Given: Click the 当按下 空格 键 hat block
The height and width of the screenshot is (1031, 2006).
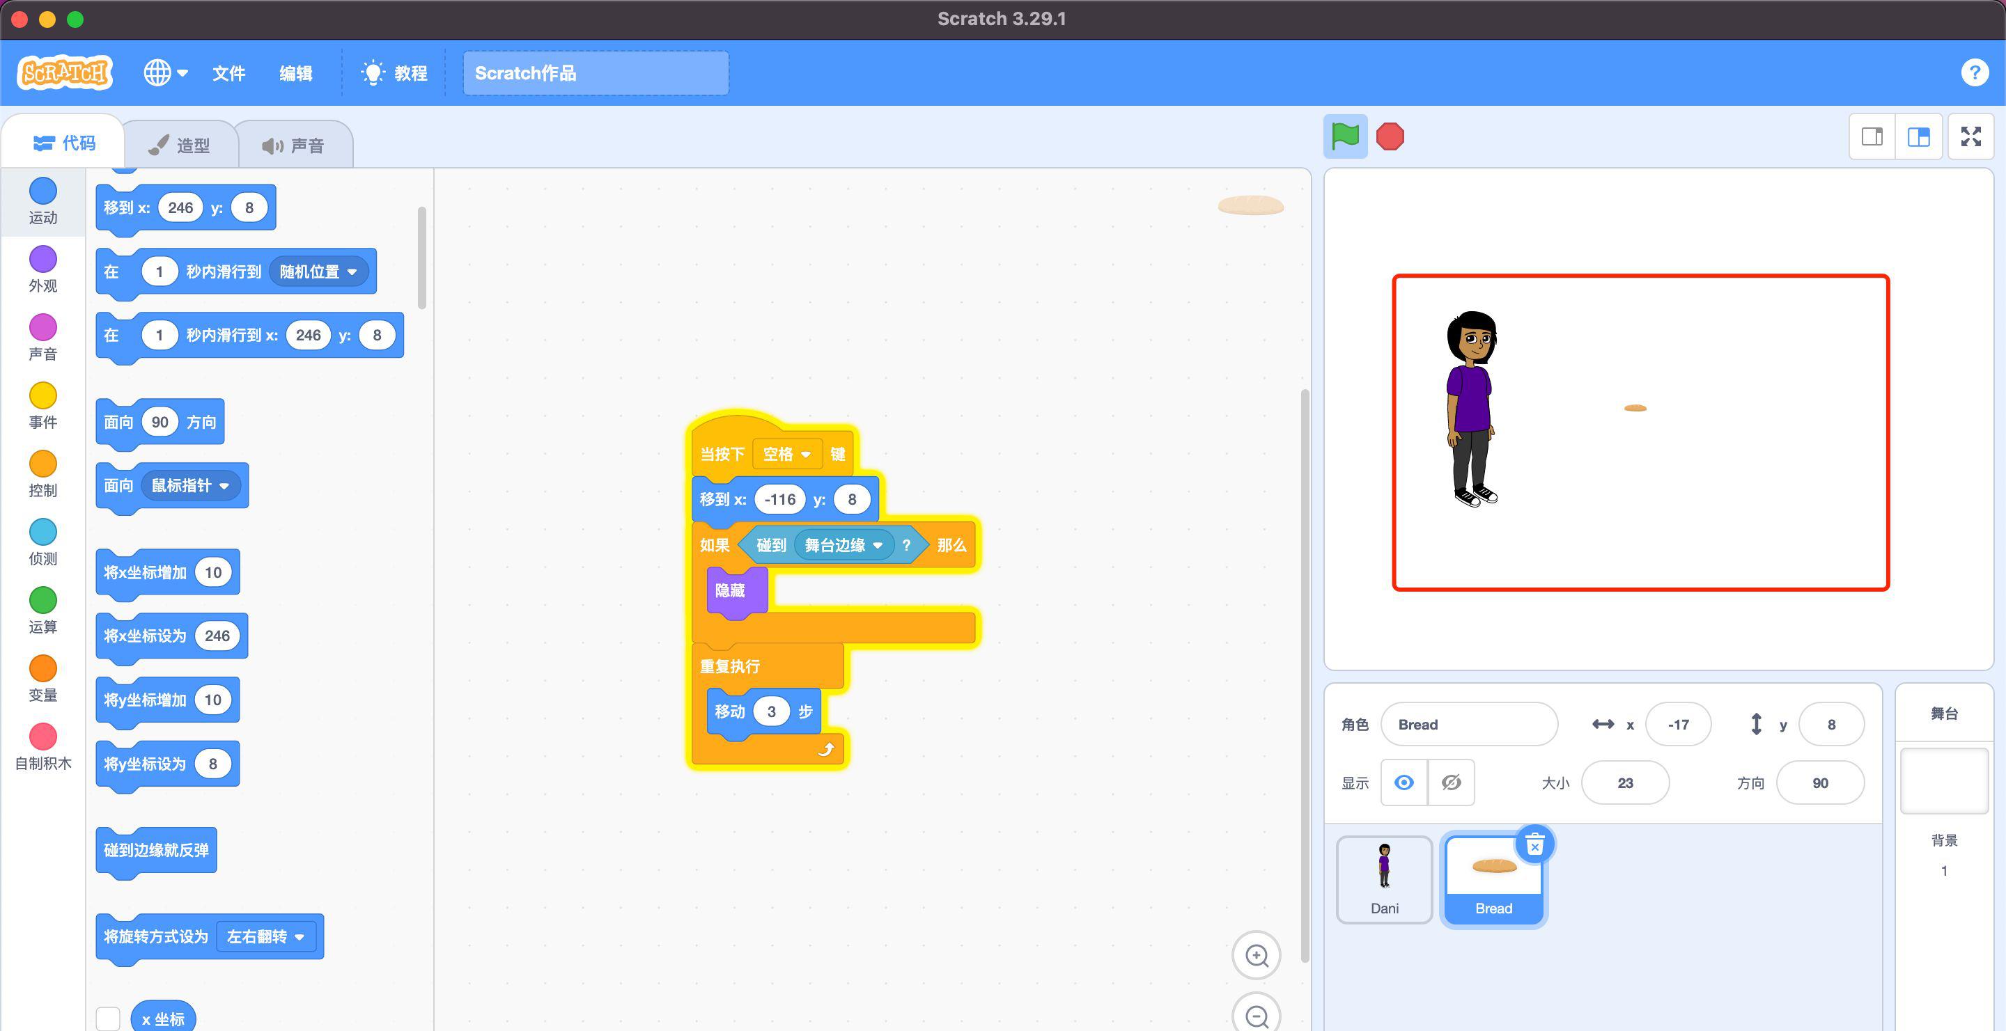Looking at the screenshot, I should tap(722, 455).
